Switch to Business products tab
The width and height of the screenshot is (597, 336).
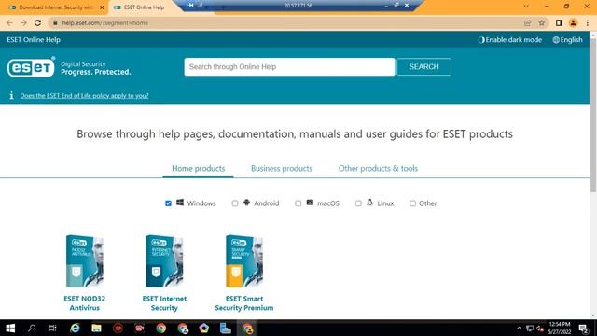(282, 168)
